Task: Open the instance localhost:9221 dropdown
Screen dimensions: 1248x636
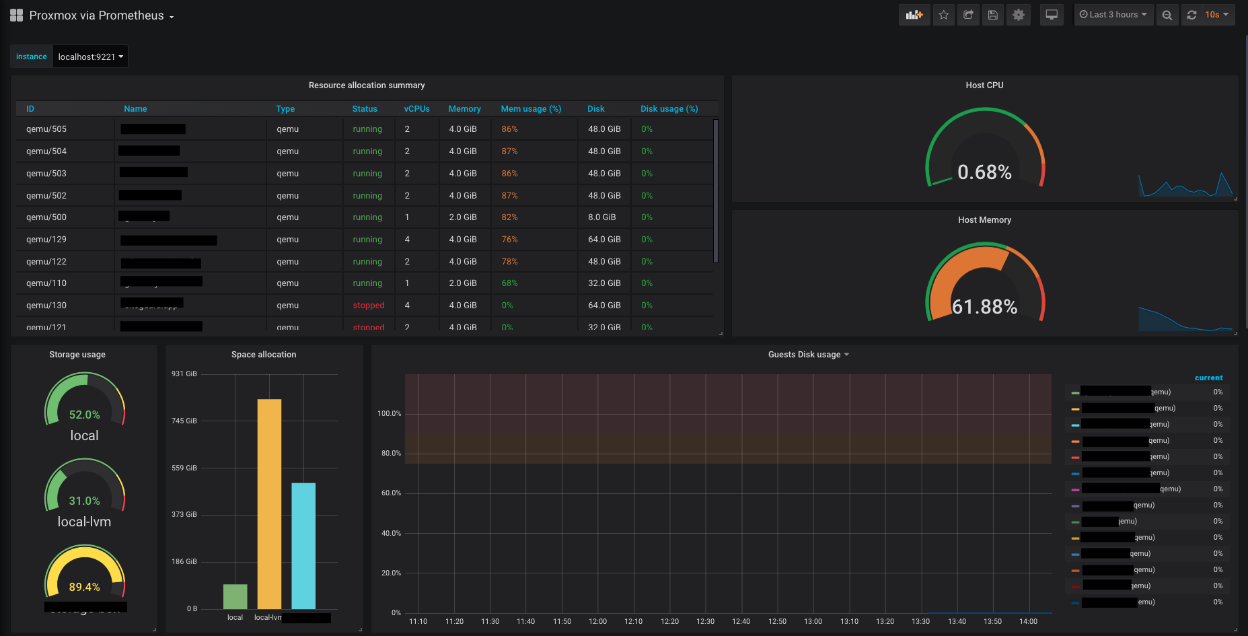Action: pyautogui.click(x=90, y=57)
